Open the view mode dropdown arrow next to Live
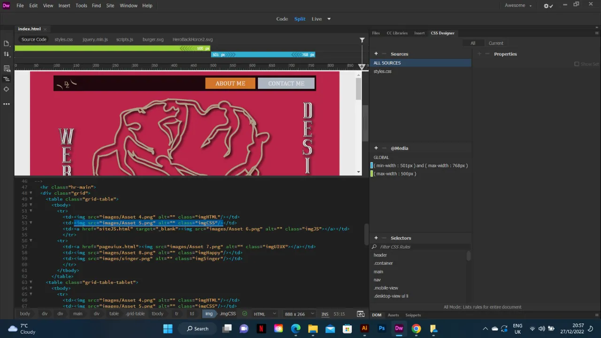Viewport: 601px width, 338px height. [329, 19]
